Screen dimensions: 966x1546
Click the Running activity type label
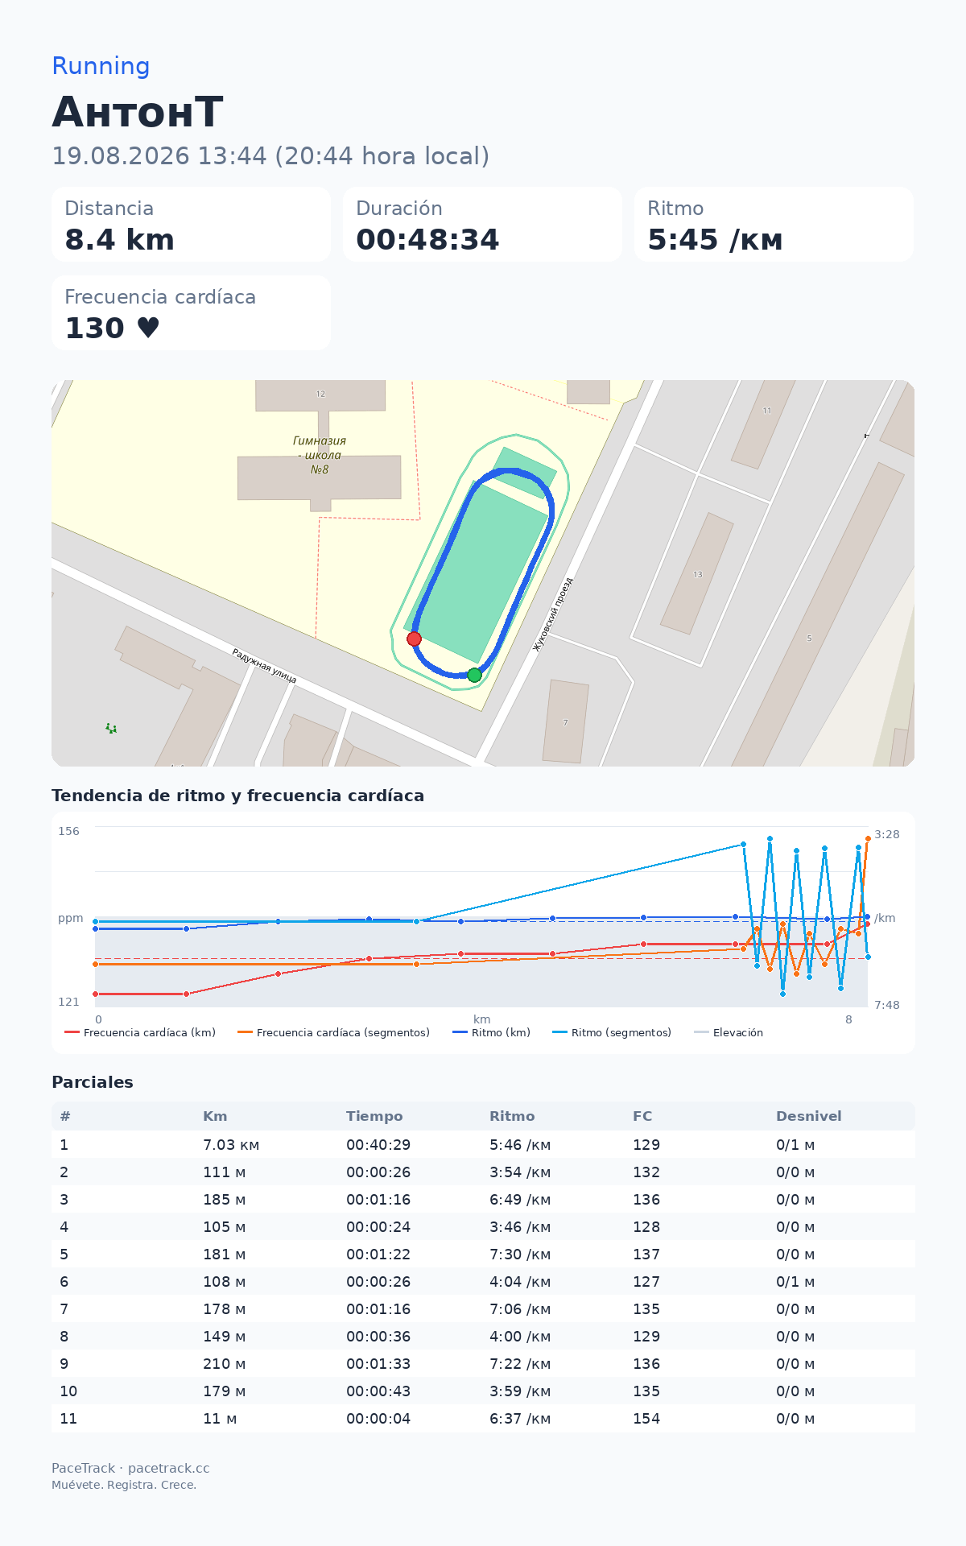[101, 66]
